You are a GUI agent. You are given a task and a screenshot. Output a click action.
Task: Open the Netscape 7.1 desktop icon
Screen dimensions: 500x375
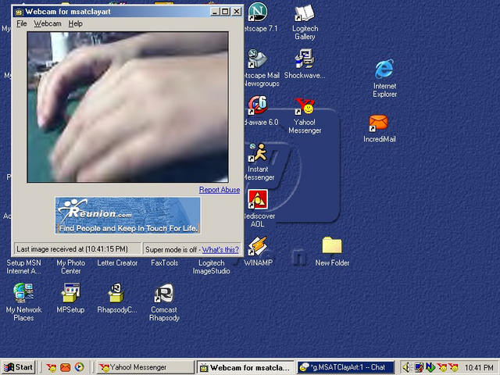click(x=258, y=12)
